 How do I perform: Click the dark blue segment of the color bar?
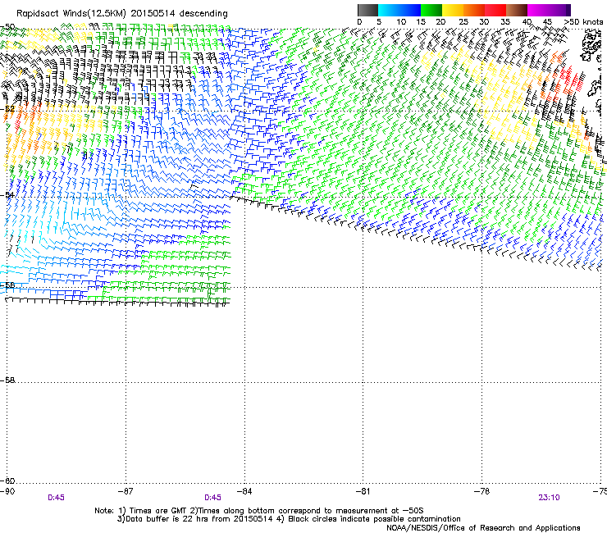[410, 10]
